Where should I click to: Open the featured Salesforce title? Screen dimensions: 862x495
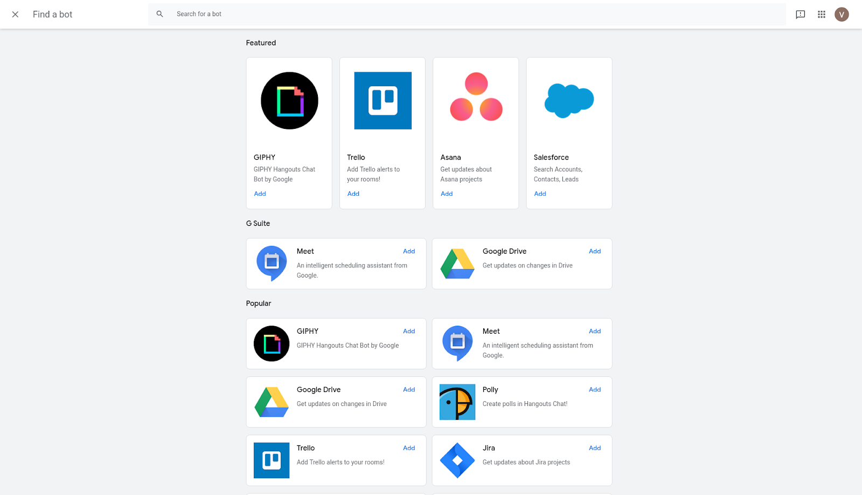[x=551, y=157]
